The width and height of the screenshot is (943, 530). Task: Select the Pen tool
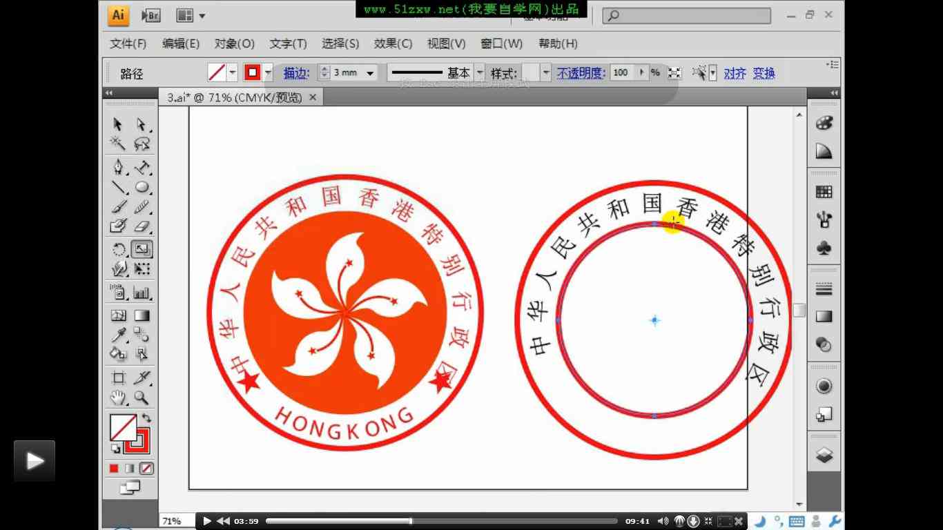119,168
